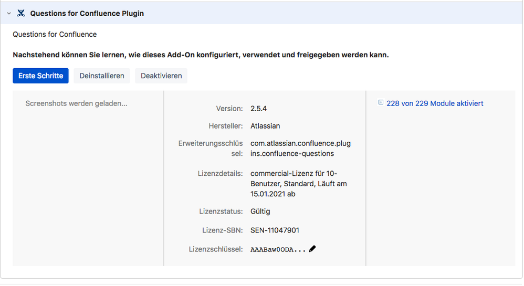
Task: Open the Erste Schritte getting started guide
Action: pyautogui.click(x=40, y=76)
